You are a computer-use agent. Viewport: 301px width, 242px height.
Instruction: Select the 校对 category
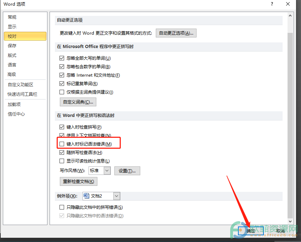coord(25,36)
